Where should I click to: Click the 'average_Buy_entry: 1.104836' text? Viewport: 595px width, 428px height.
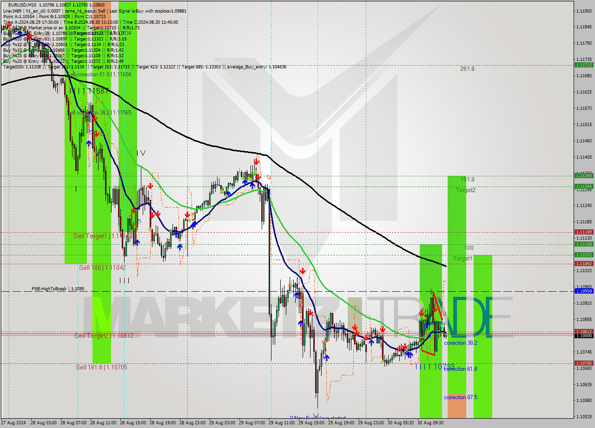click(257, 67)
